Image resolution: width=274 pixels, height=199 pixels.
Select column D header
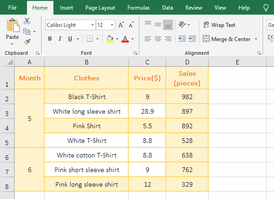(x=187, y=62)
